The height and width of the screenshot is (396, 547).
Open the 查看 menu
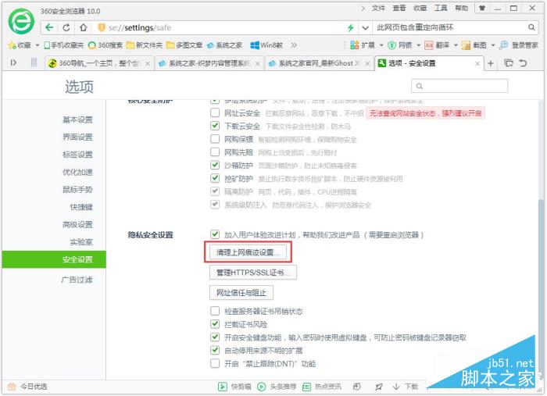[x=399, y=8]
